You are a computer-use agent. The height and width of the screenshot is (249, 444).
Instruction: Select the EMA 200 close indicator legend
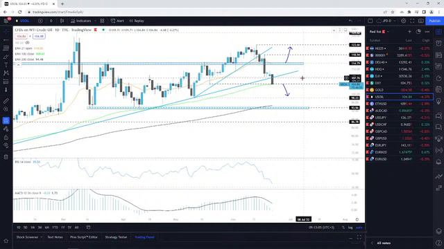pos(29,59)
